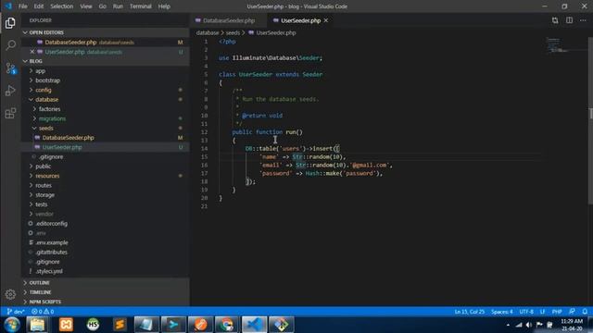Open the Search view in activity bar
The height and width of the screenshot is (333, 593).
pyautogui.click(x=10, y=45)
